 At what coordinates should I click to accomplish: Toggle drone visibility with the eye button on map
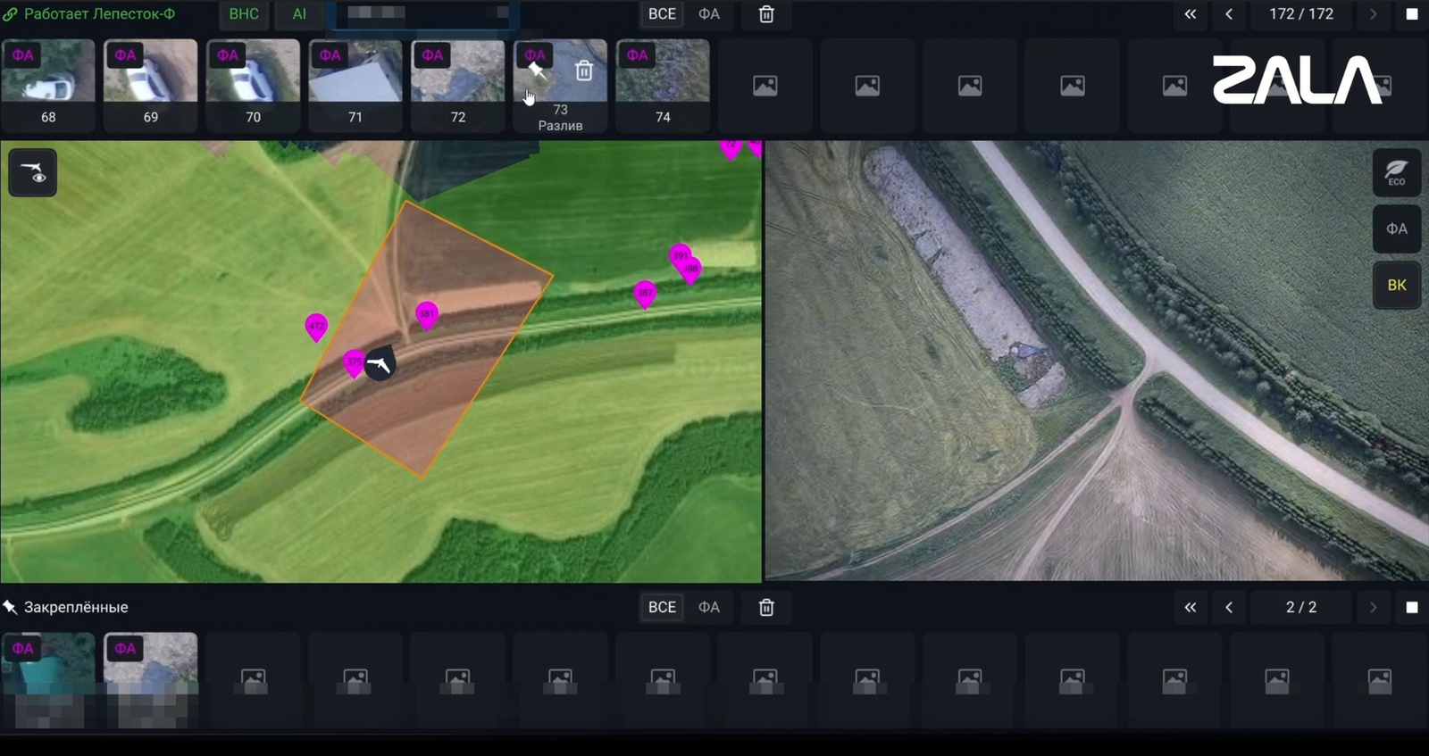33,173
